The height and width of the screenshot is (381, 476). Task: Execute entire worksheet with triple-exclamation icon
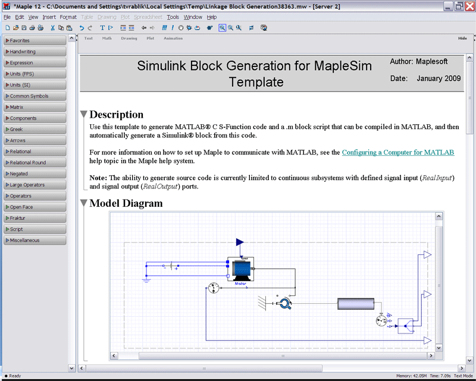click(x=165, y=28)
